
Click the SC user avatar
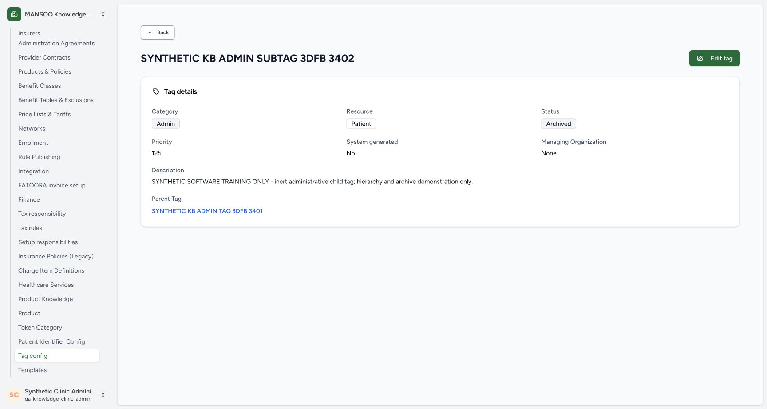14,395
